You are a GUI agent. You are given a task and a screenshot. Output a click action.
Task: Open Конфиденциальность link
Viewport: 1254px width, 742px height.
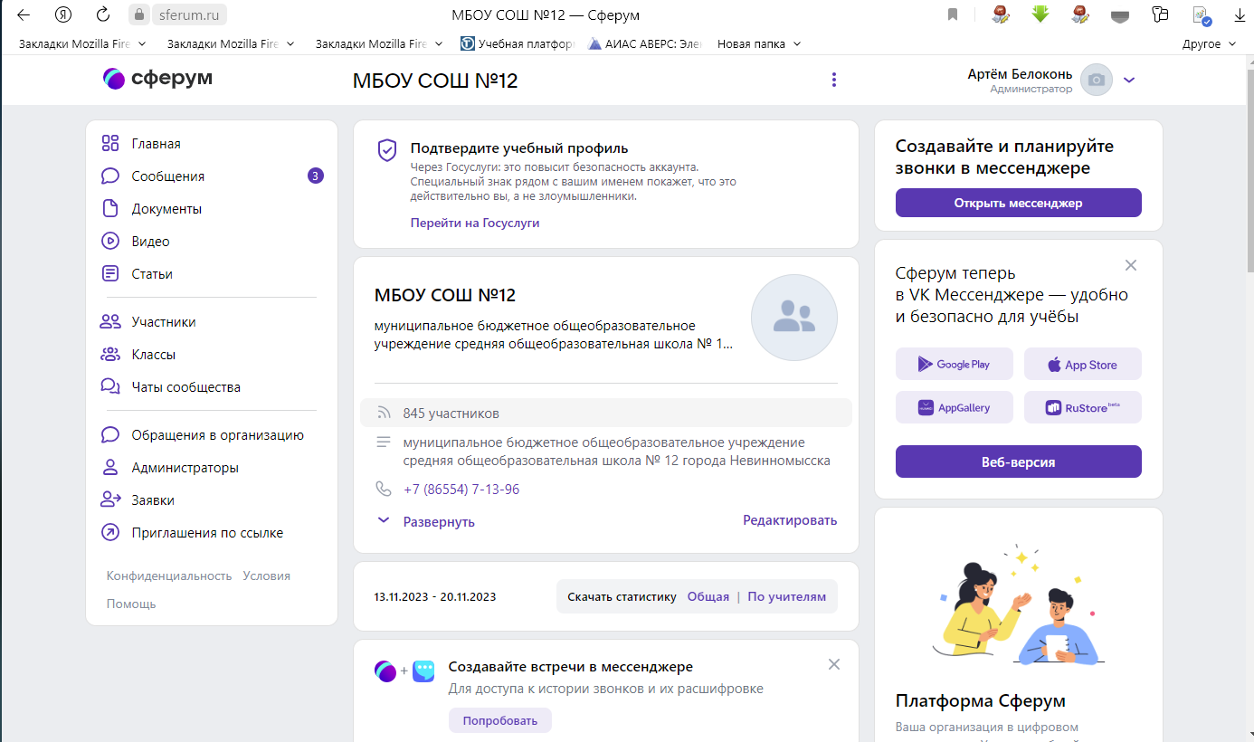point(169,576)
